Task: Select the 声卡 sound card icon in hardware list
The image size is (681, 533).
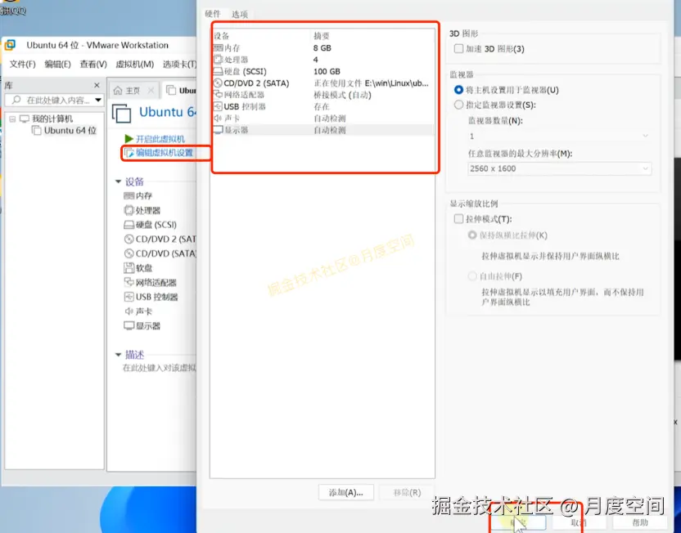Action: click(219, 119)
